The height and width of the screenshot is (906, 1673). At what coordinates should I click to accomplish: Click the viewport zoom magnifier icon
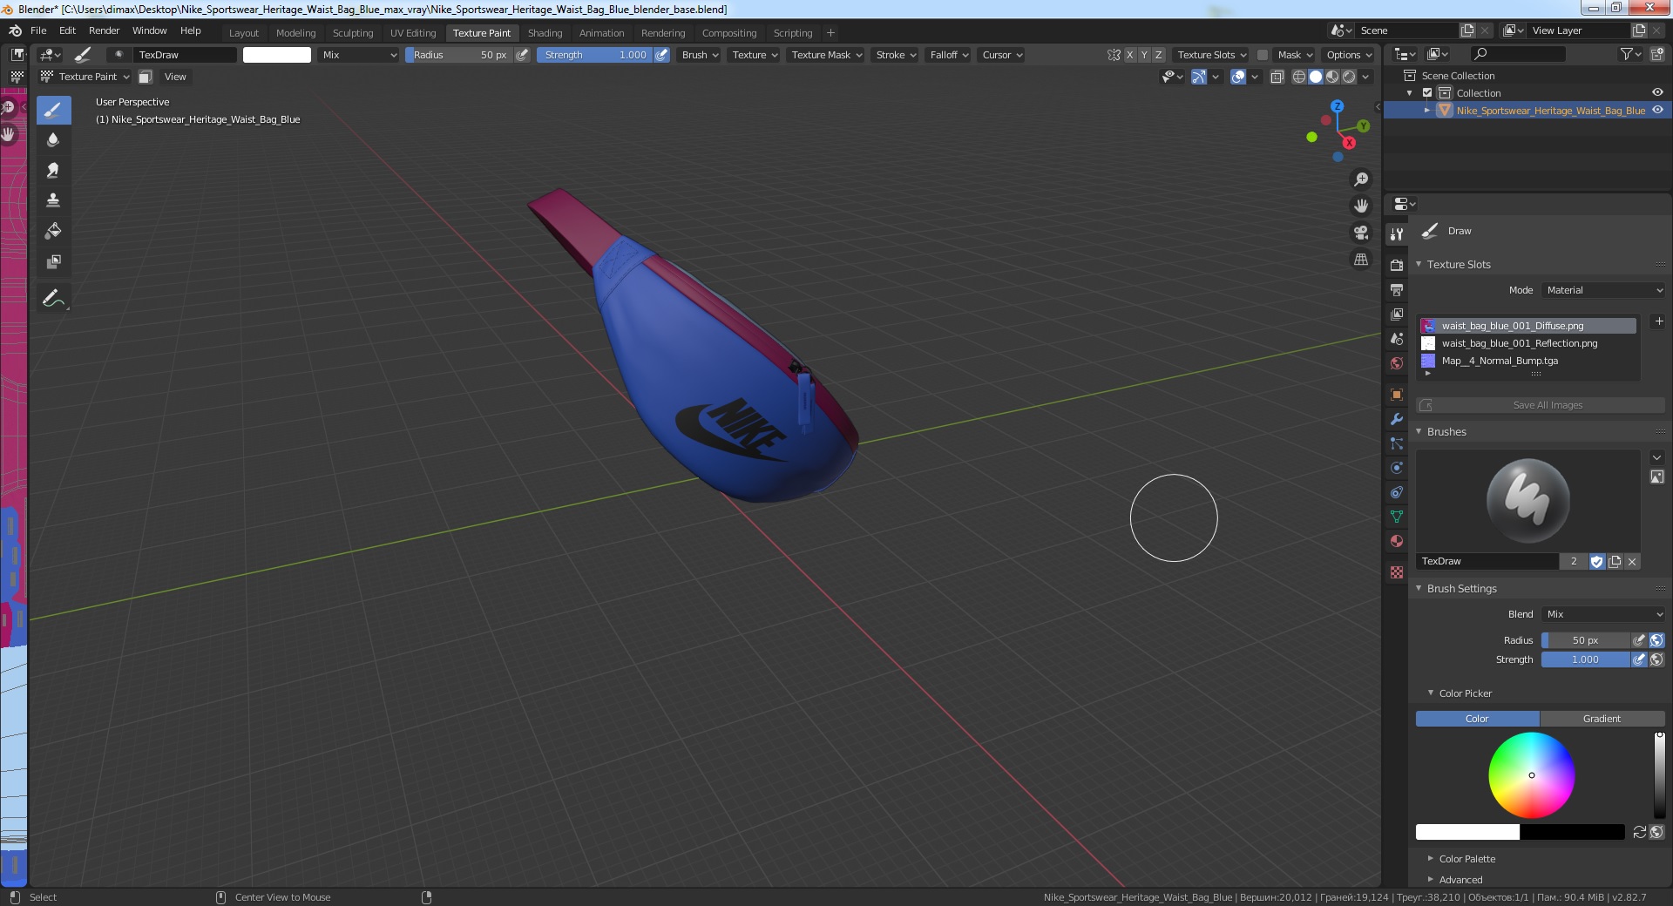(1360, 179)
